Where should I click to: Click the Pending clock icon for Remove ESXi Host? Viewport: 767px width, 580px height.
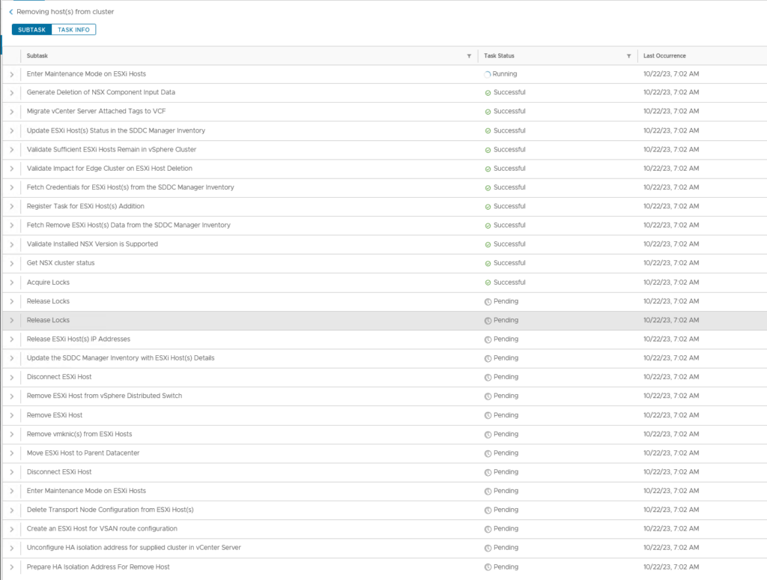[488, 415]
